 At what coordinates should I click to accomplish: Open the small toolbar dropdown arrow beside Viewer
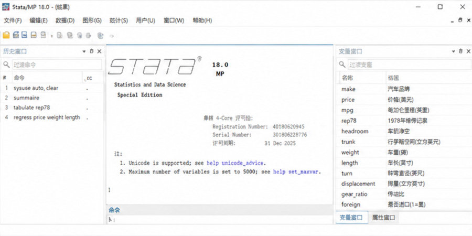tap(51, 36)
